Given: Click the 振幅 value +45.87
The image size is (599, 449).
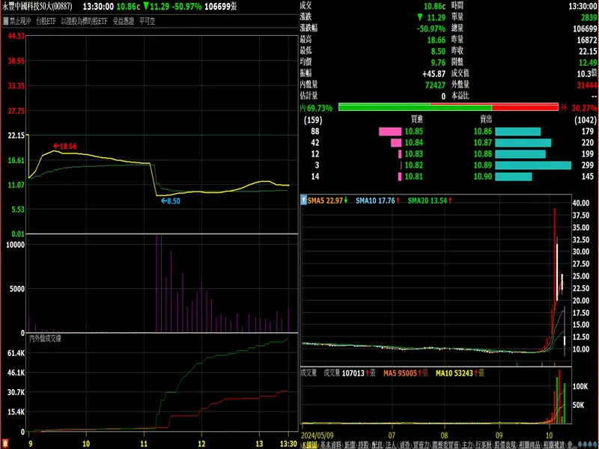Looking at the screenshot, I should (434, 73).
